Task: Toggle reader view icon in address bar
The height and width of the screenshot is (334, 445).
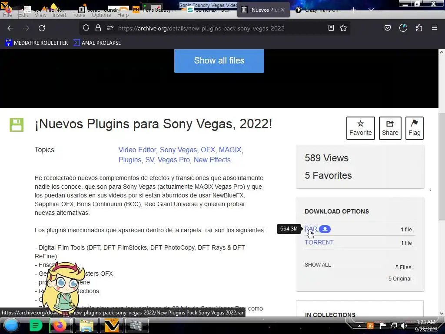Action: (x=331, y=28)
